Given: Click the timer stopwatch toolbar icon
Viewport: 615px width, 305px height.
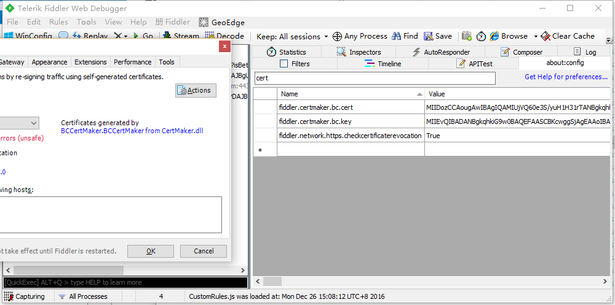Looking at the screenshot, I should tap(482, 36).
